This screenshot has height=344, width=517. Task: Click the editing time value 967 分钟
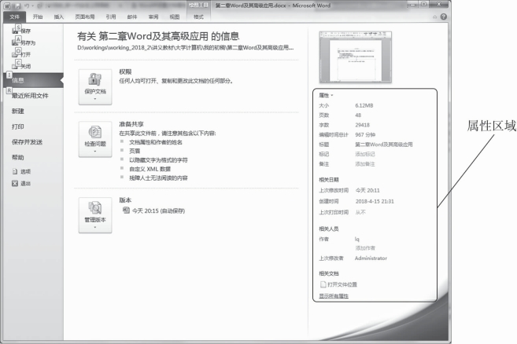365,134
